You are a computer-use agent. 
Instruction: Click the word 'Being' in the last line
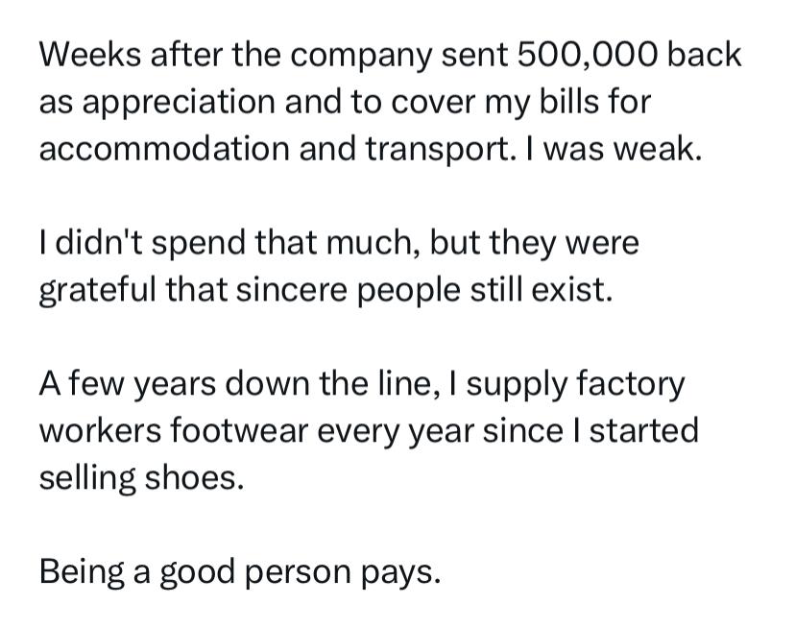[82, 573]
